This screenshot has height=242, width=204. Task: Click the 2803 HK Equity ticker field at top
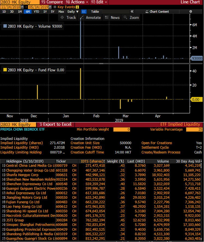click(x=20, y=2)
